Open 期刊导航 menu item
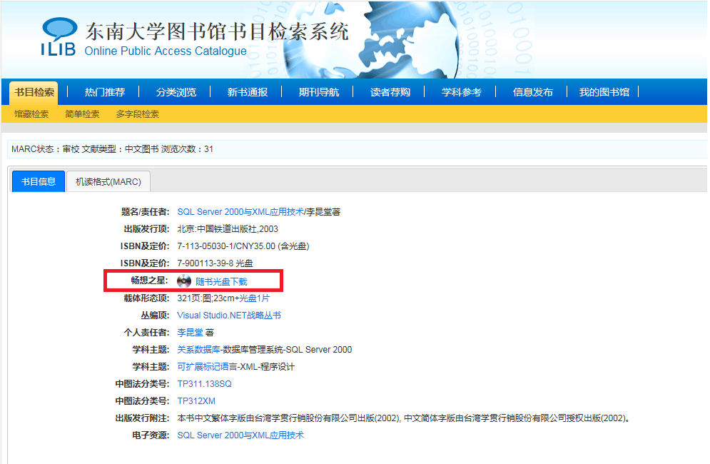Viewport: 710px width, 464px height. point(319,92)
